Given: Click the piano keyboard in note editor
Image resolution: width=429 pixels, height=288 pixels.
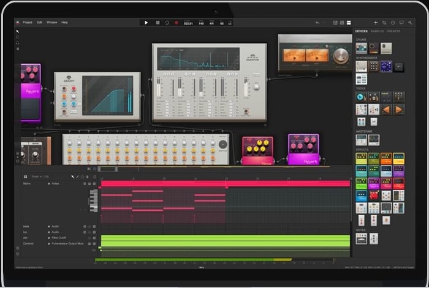Looking at the screenshot, I should pos(94,201).
